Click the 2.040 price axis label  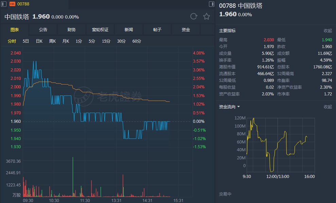pyautogui.click(x=16, y=53)
